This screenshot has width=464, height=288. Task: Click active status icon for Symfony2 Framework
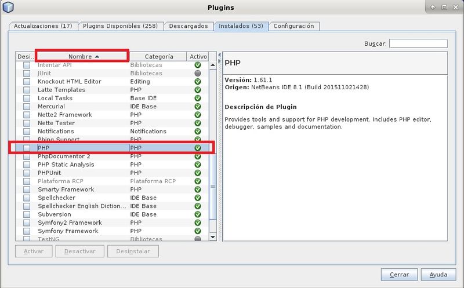point(198,223)
